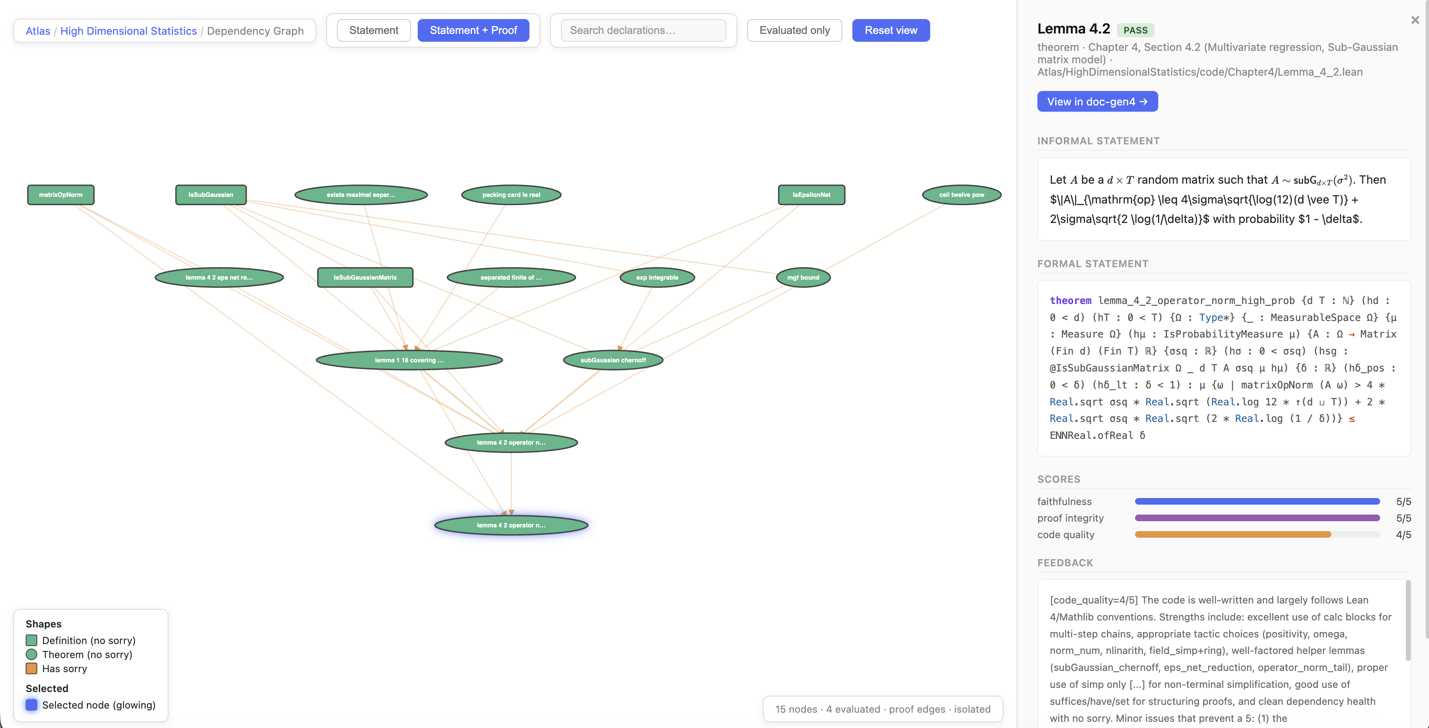
Task: Select the IsSubGaussianMatrix definition node
Action: pos(365,277)
